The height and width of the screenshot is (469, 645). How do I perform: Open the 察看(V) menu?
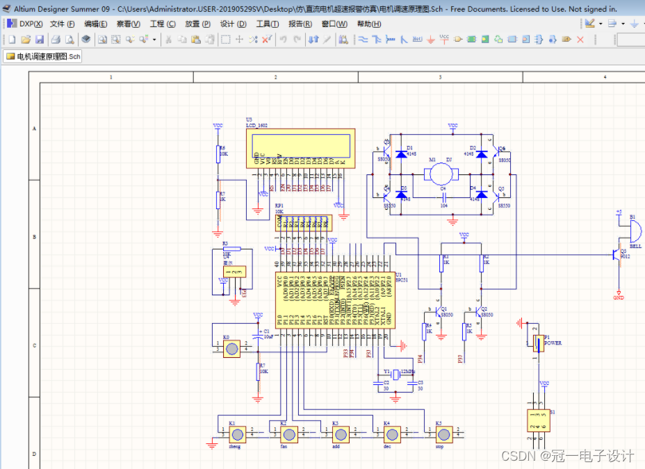coord(129,24)
